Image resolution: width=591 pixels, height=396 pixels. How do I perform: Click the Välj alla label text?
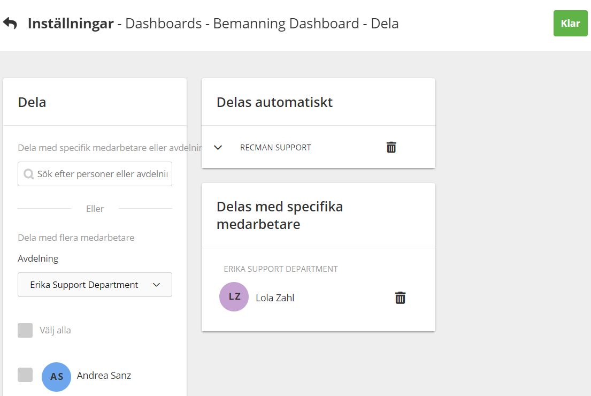point(55,330)
